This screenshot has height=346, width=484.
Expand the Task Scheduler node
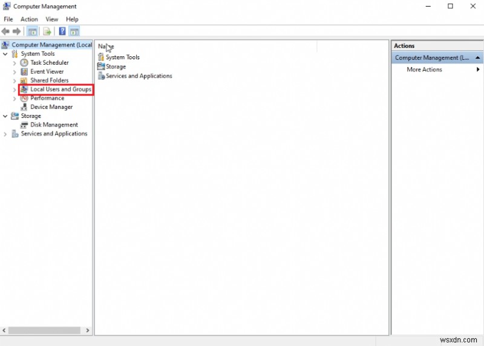click(15, 63)
